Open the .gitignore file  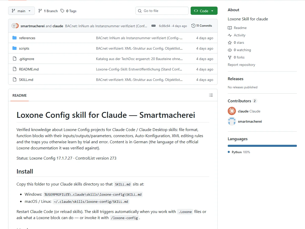26,59
